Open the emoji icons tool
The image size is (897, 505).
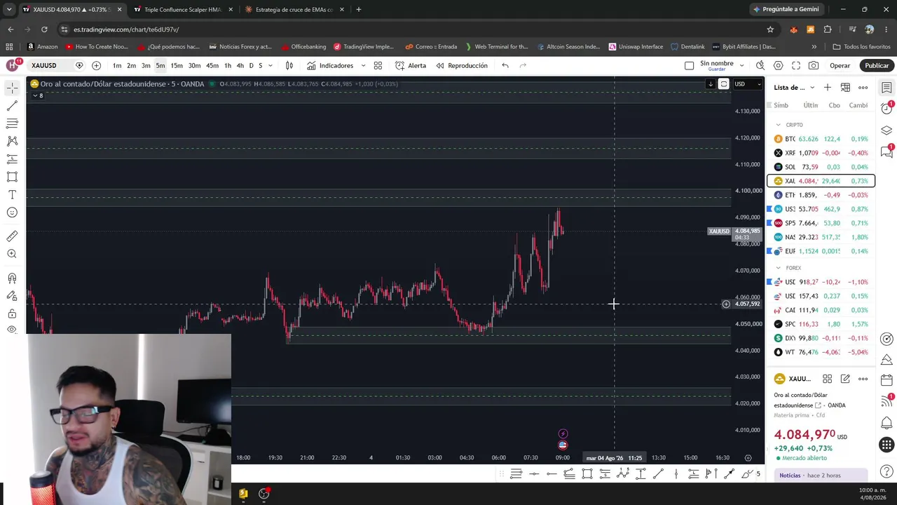[x=12, y=213]
